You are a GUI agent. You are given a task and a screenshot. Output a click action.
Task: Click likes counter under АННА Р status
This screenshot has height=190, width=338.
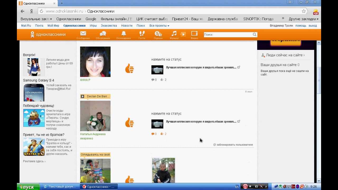pyautogui.click(x=163, y=80)
